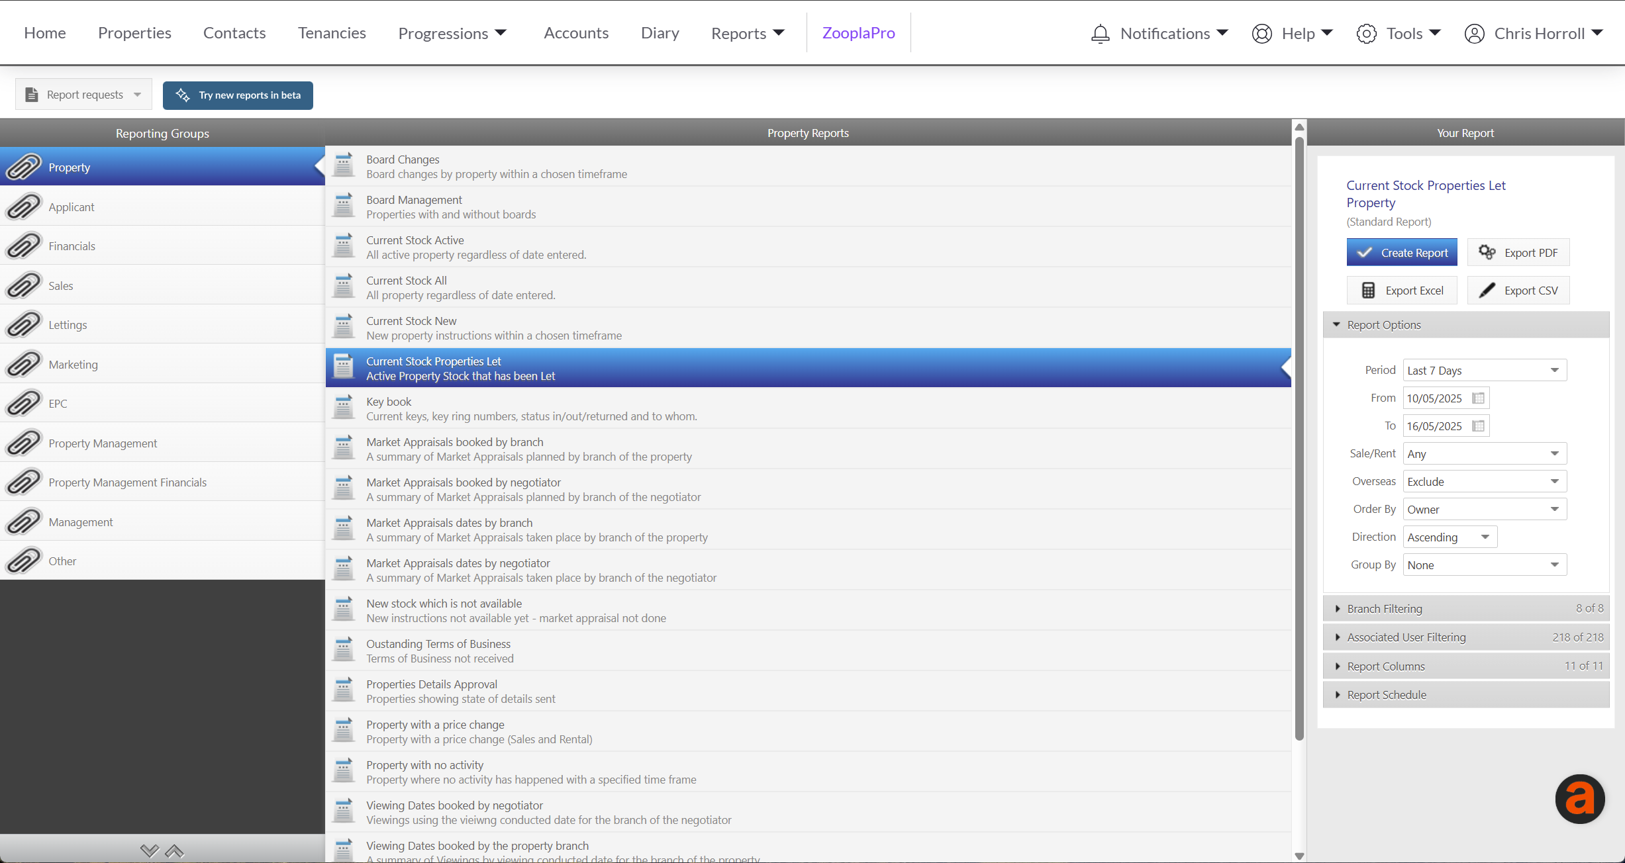The image size is (1625, 863).
Task: Click the paperclip icon beside Financials
Action: [23, 246]
